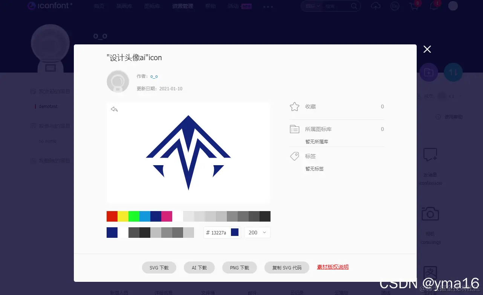Click the favorite star to collect this icon
483x295 pixels.
pyautogui.click(x=294, y=106)
